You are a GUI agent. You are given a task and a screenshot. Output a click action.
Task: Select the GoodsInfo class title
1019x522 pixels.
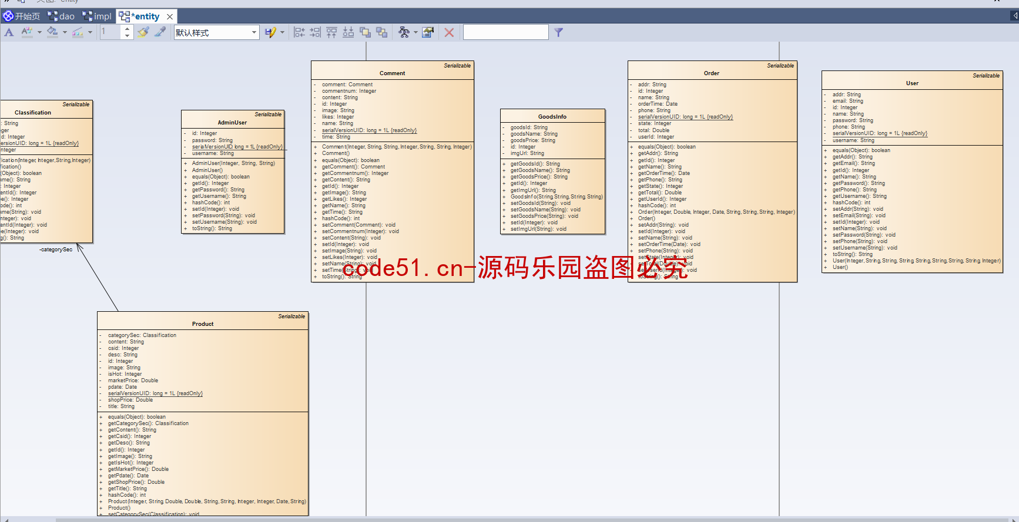coord(552,117)
